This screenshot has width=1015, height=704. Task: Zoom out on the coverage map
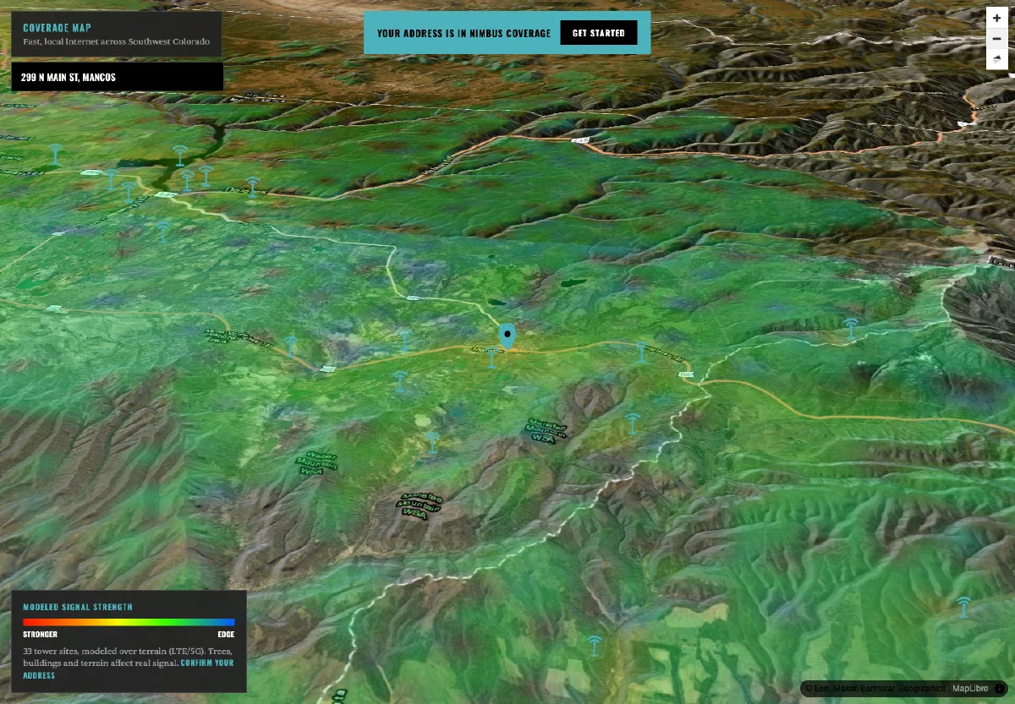(997, 38)
